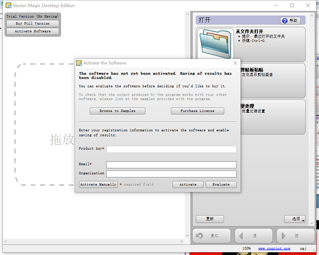Click the Evaluate button
Viewport: 319px width, 255px height.
tap(221, 184)
